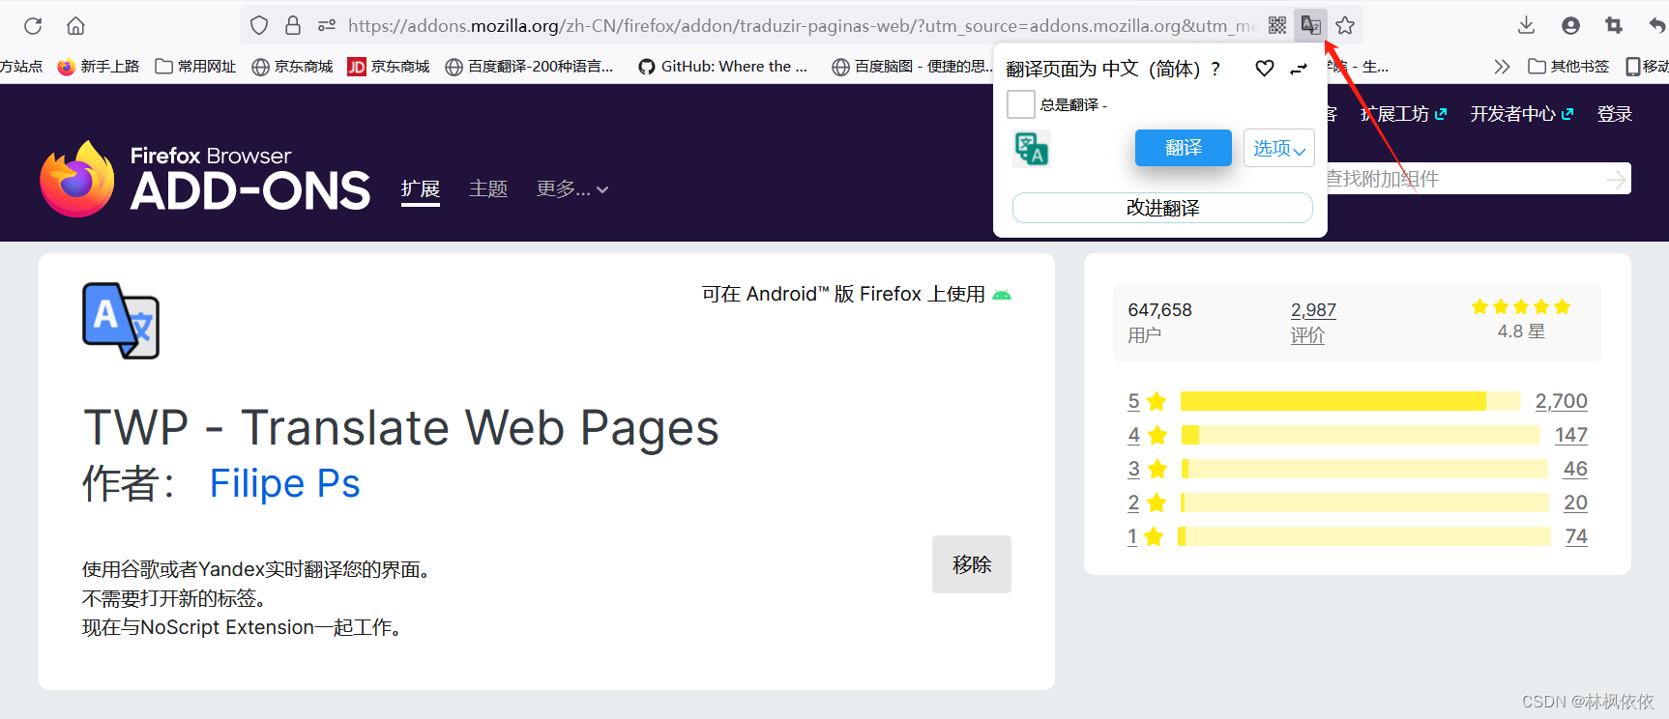Open the 百度翻译 bookmark
This screenshot has width=1669, height=719.
[x=529, y=66]
